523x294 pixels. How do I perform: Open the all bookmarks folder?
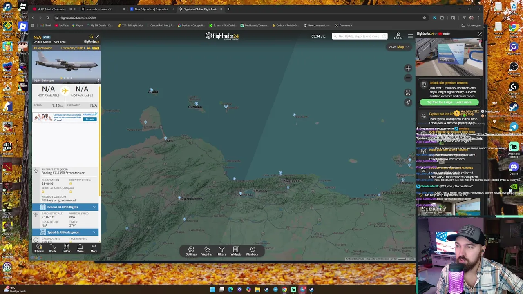[471, 25]
